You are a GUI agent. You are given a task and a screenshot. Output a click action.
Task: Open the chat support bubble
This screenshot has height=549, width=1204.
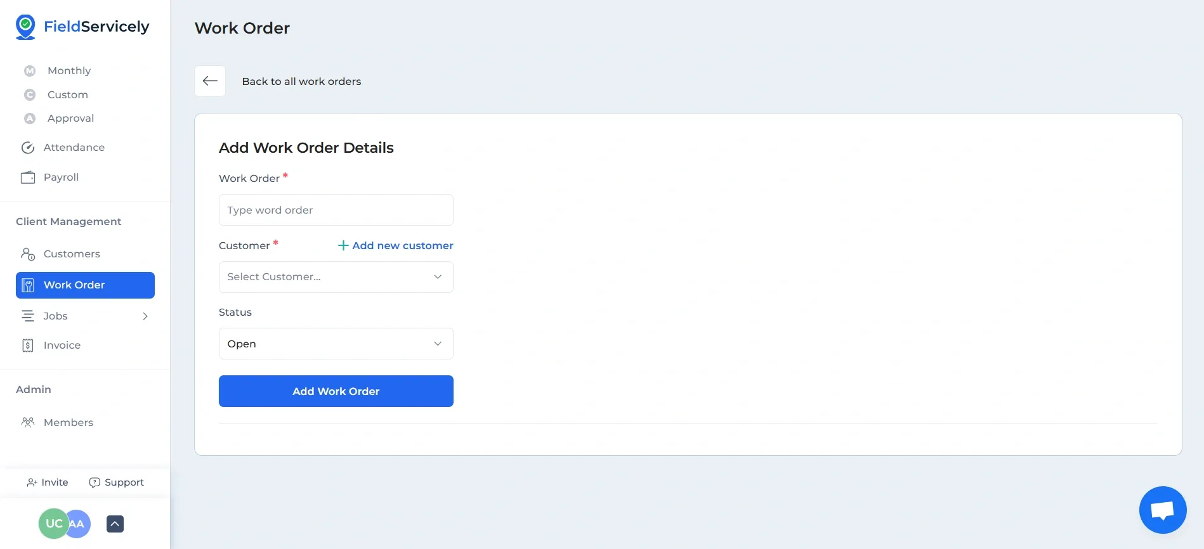[x=1162, y=510]
